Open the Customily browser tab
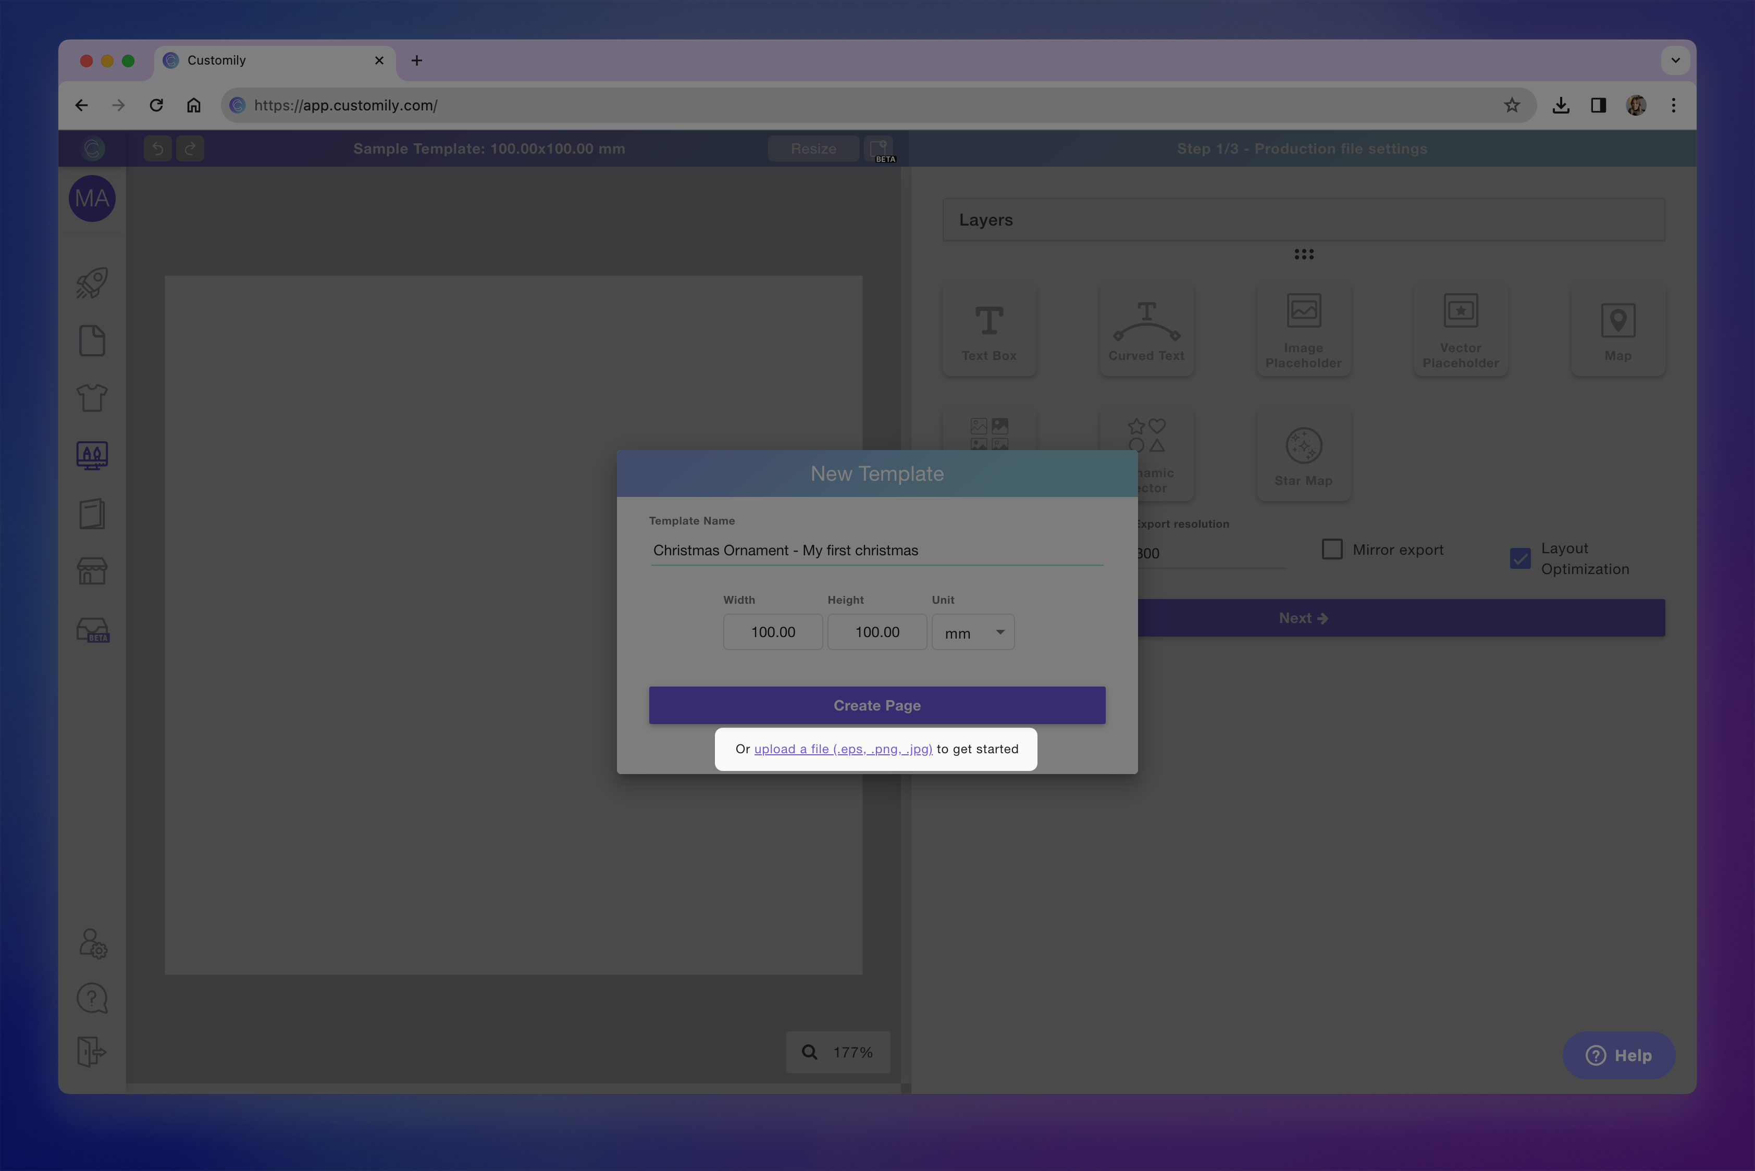1755x1171 pixels. [246, 60]
